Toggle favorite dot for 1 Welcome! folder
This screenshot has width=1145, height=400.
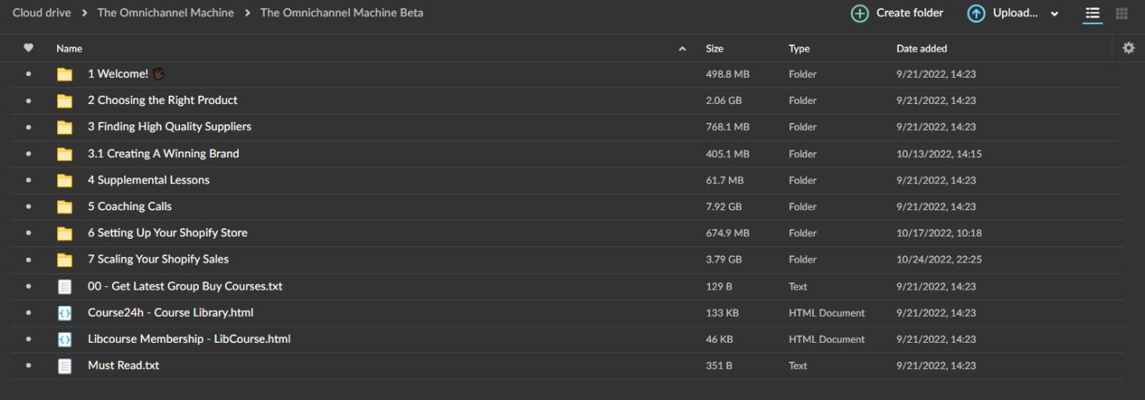tap(29, 74)
